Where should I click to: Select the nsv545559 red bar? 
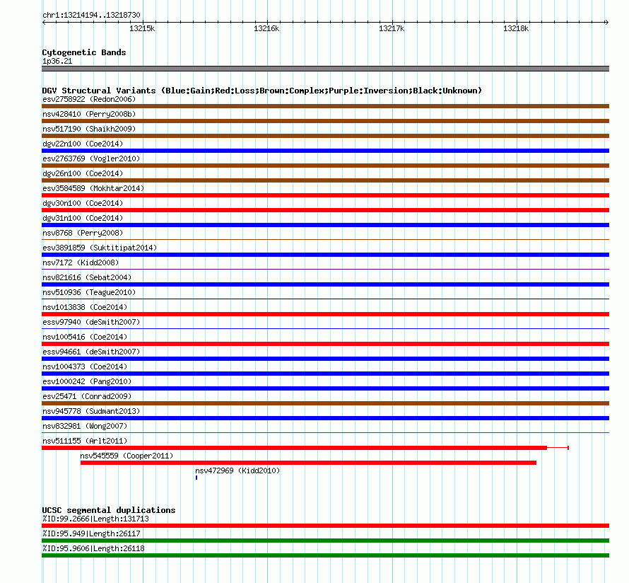pos(308,463)
